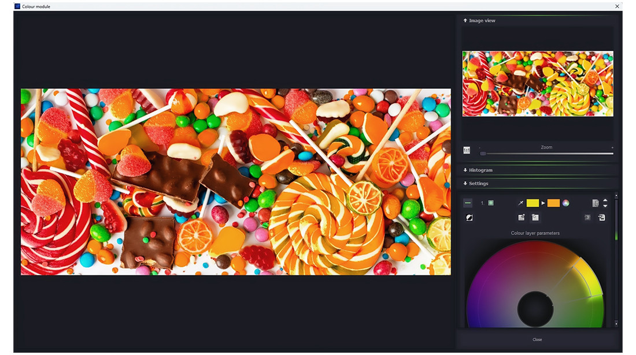Click the duplicate layer icon

pos(535,218)
